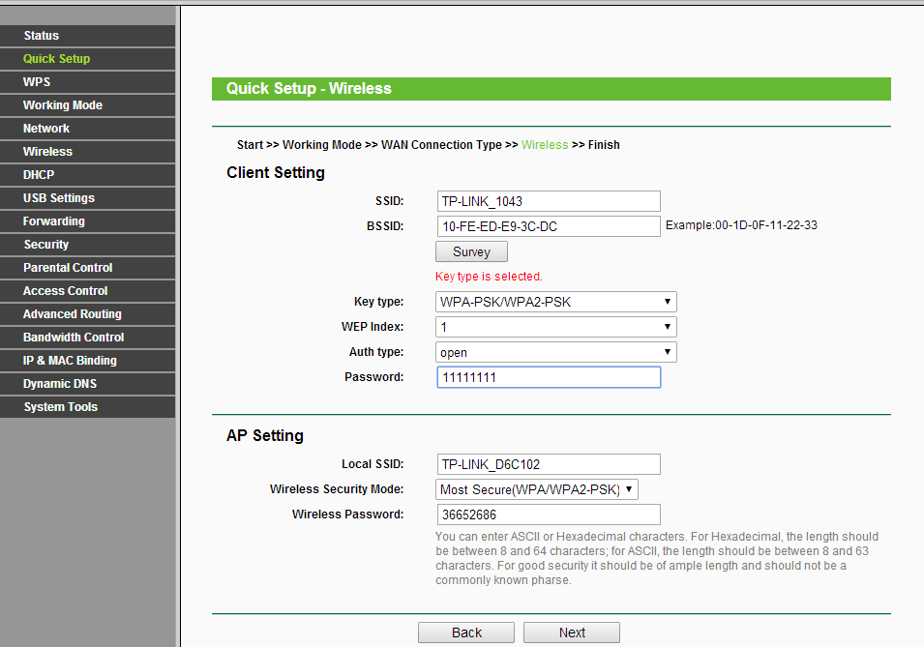924x647 pixels.
Task: Open Dynamic DNS settings
Action: point(87,384)
